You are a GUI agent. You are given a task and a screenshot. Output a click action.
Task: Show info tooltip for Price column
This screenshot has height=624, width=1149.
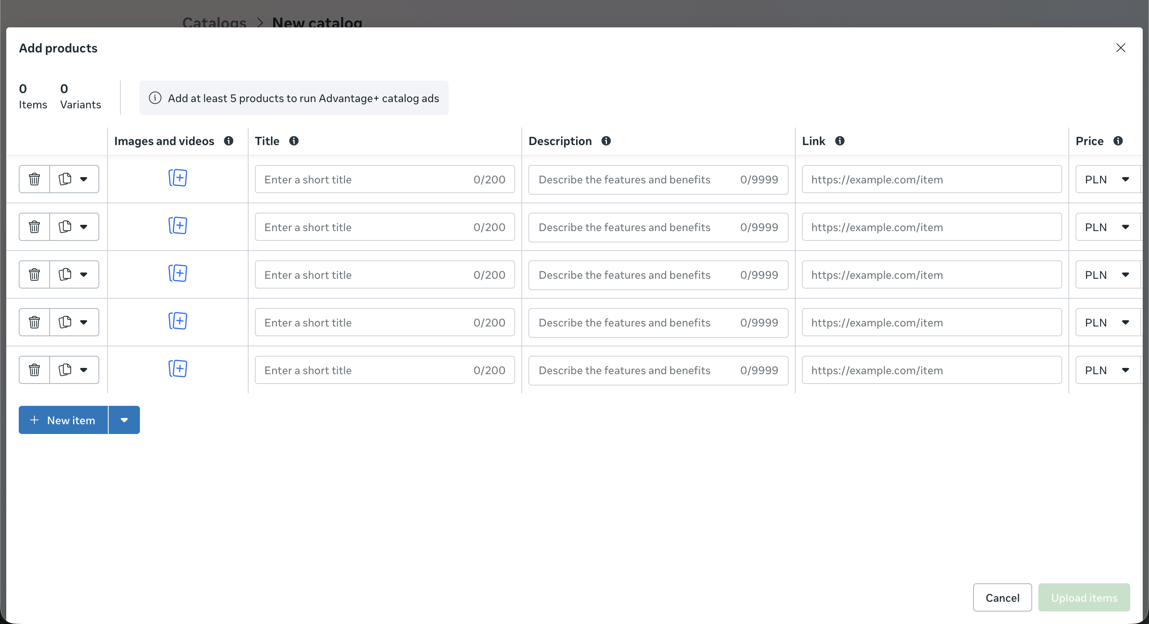pos(1118,141)
